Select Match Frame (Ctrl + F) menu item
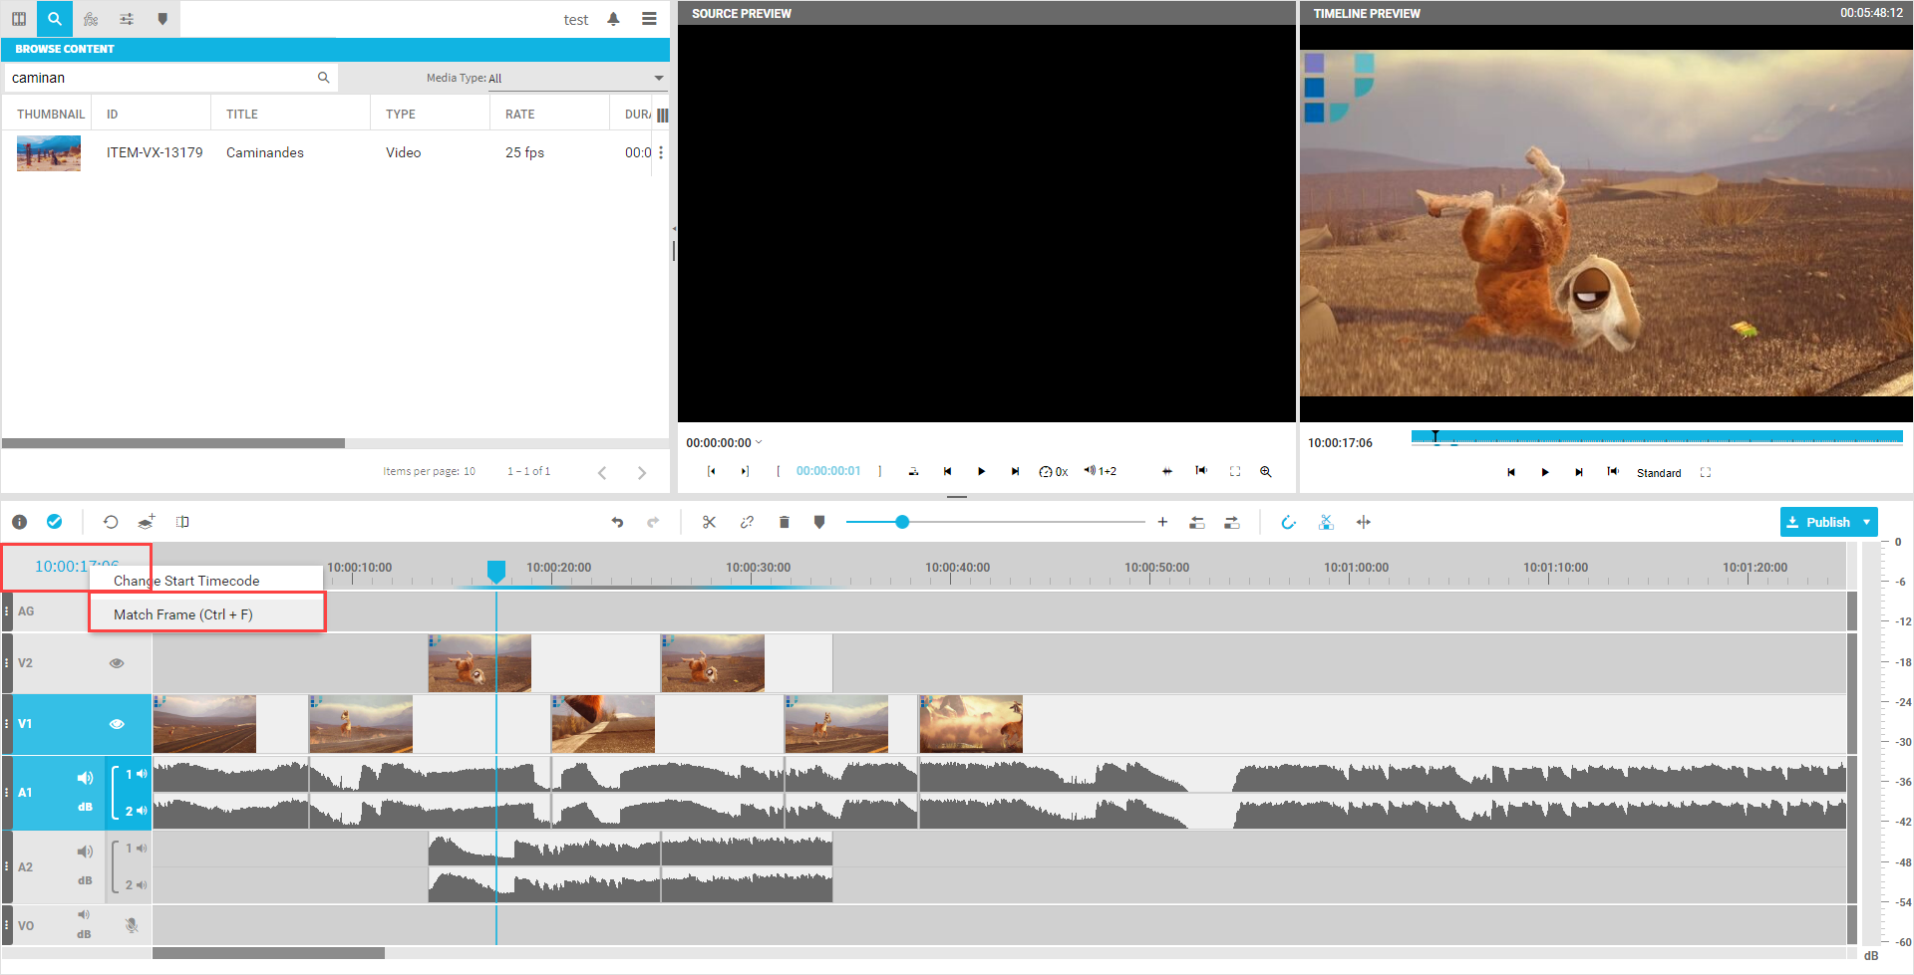Image resolution: width=1914 pixels, height=975 pixels. 183,614
